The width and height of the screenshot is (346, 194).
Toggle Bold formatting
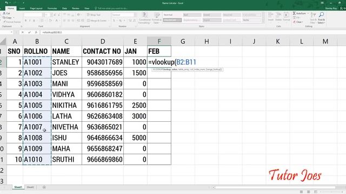click(x=25, y=20)
